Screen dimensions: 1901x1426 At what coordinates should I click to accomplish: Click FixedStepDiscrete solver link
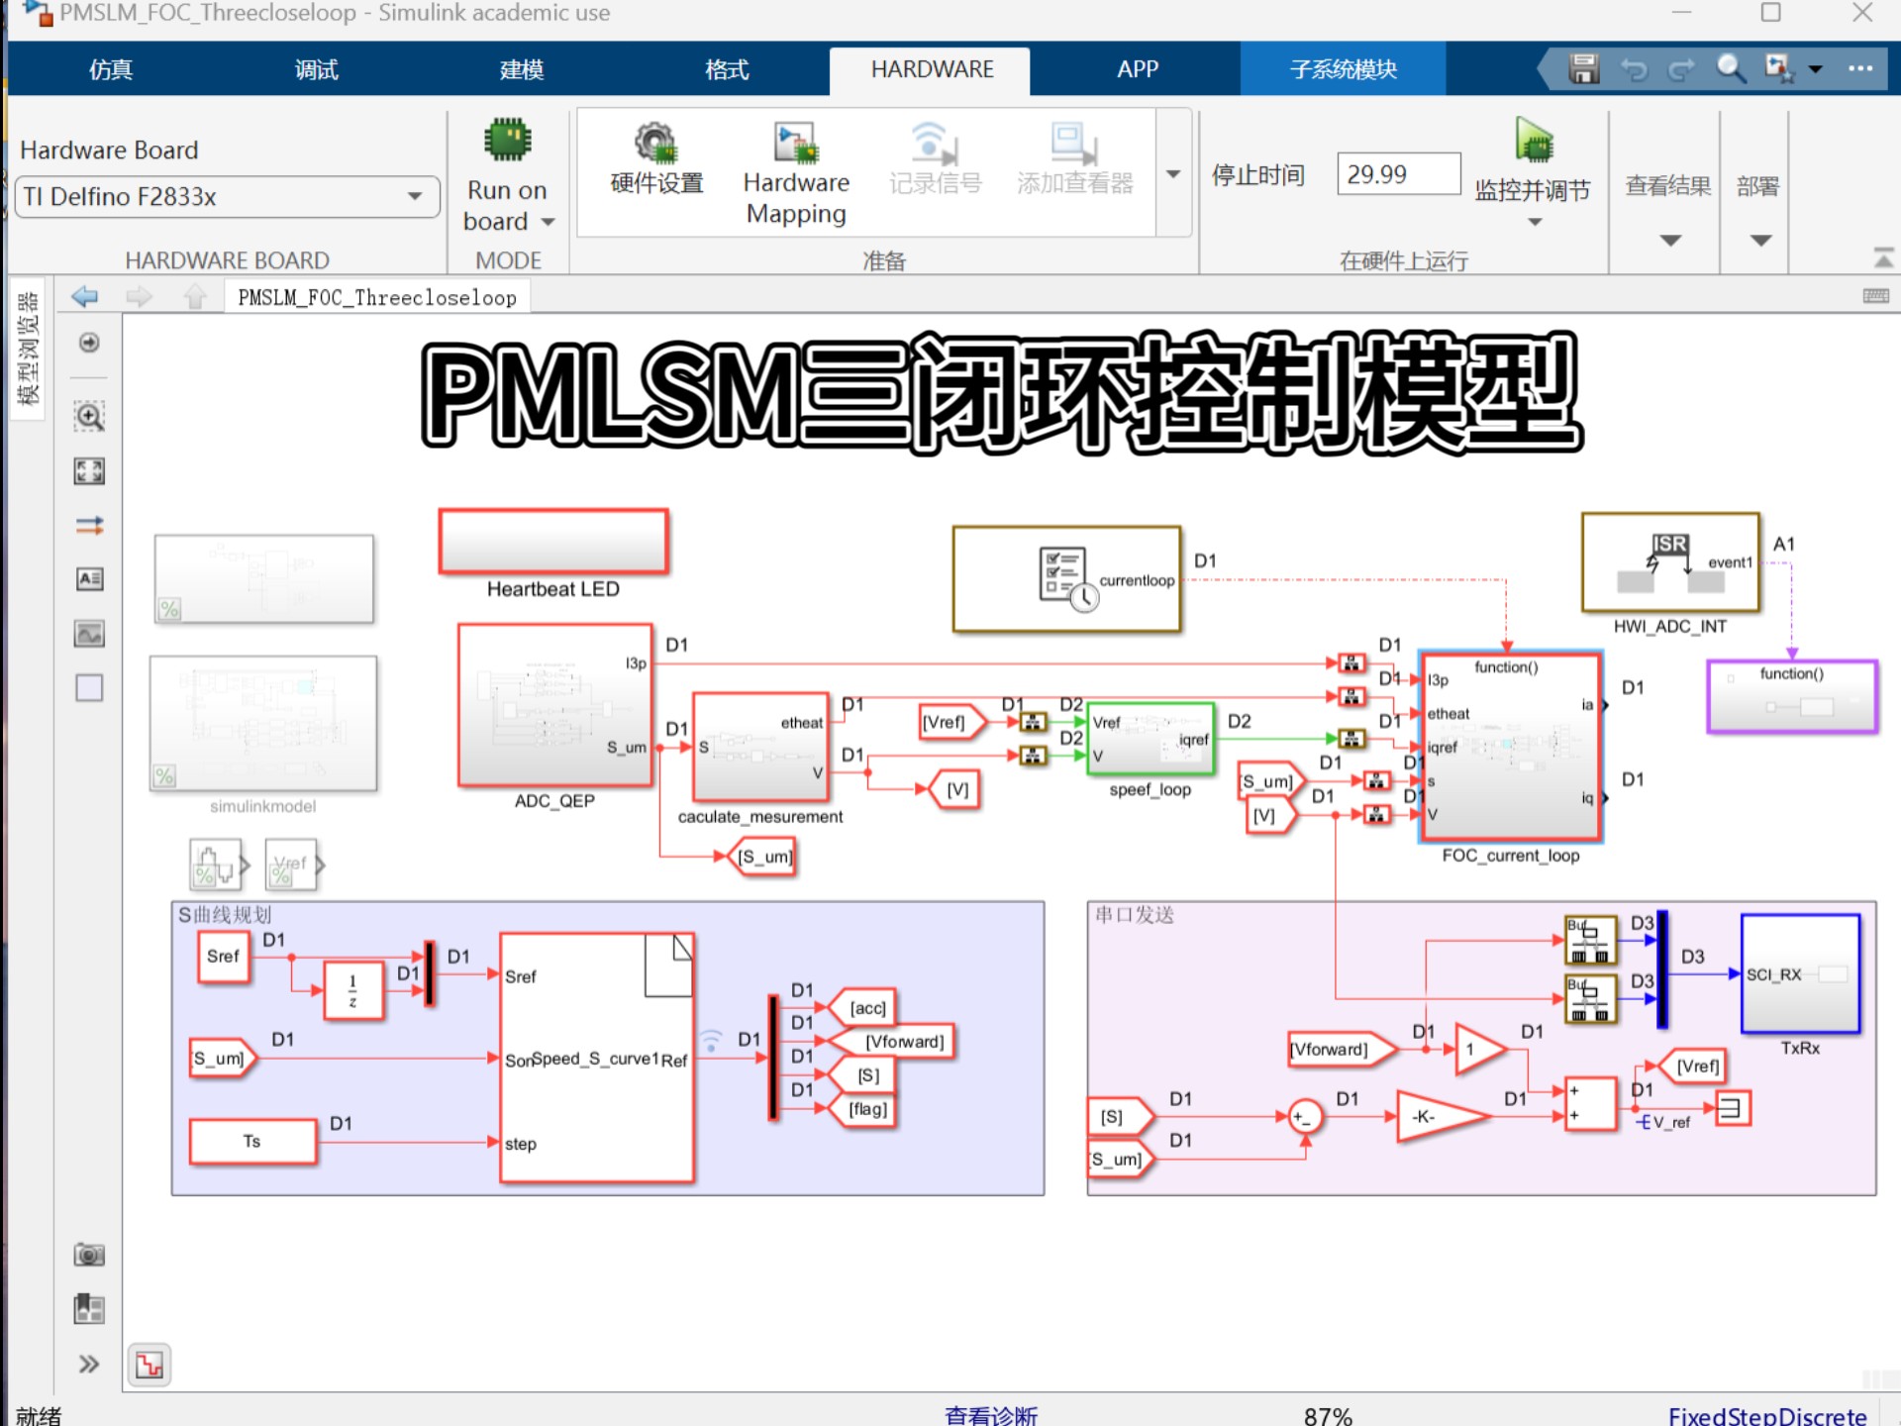click(1767, 1415)
